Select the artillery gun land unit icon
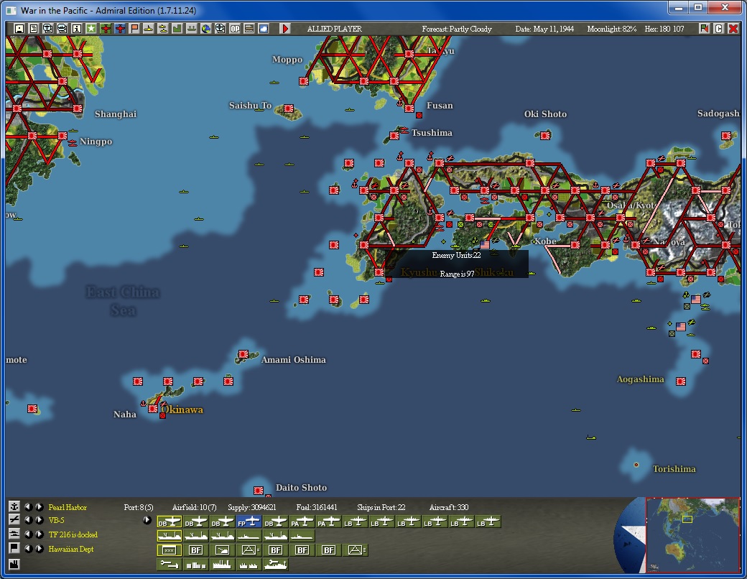 223,550
